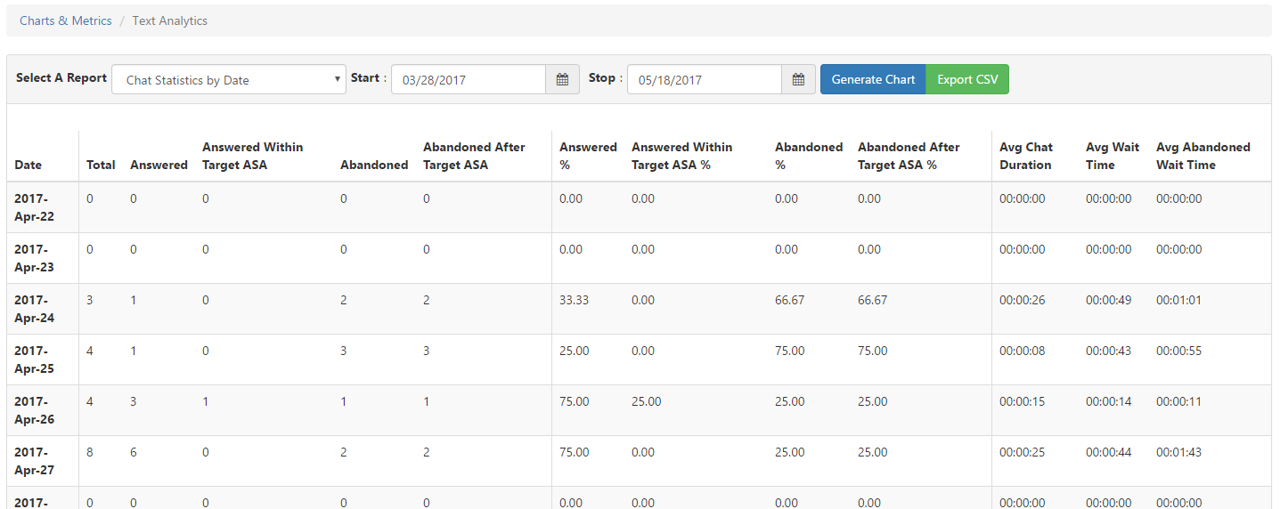The image size is (1280, 509).
Task: Click the Abandoned column header
Action: (374, 165)
